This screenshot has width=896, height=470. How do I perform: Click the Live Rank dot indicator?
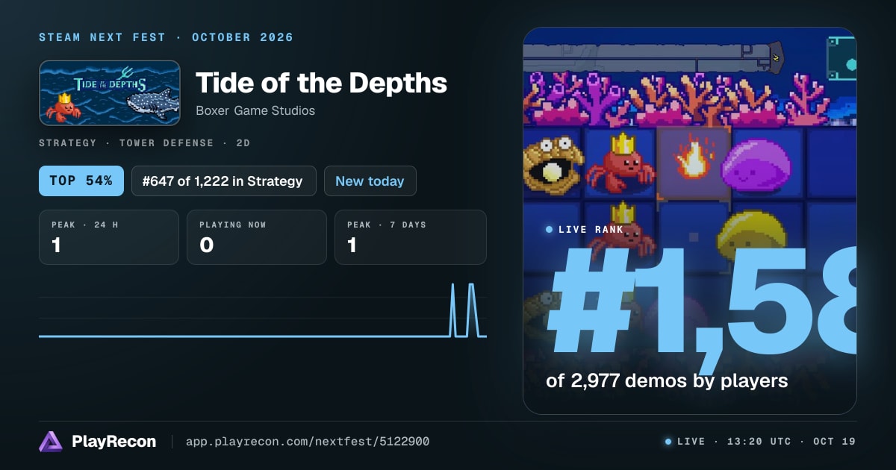(550, 229)
